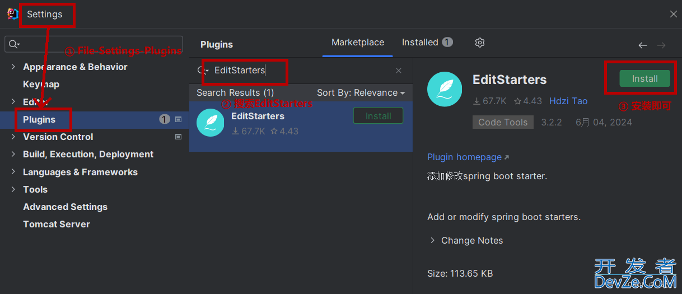The height and width of the screenshot is (294, 682).
Task: Expand the Version Control settings group
Action: (x=13, y=137)
